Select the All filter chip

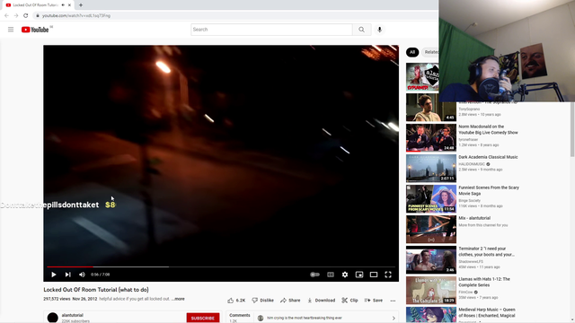pos(412,52)
